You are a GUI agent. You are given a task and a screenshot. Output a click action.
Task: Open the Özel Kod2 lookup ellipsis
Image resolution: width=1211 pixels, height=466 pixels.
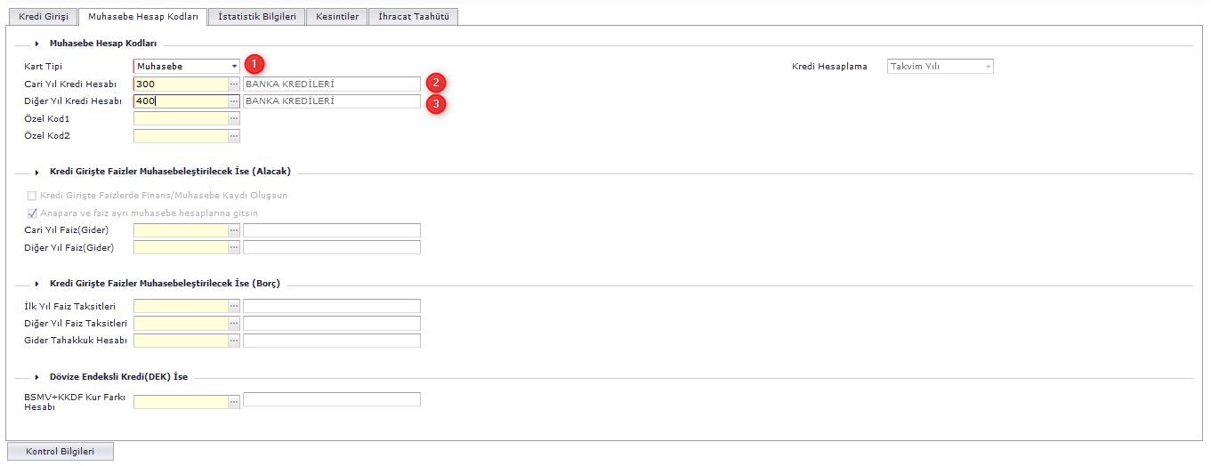[234, 136]
